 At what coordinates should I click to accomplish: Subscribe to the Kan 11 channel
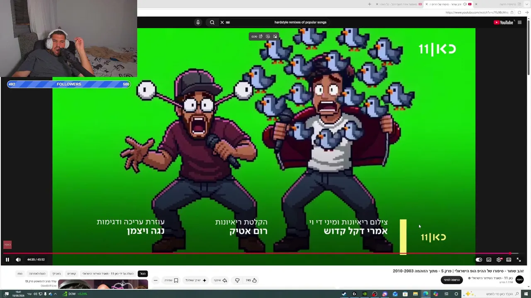coord(452,280)
